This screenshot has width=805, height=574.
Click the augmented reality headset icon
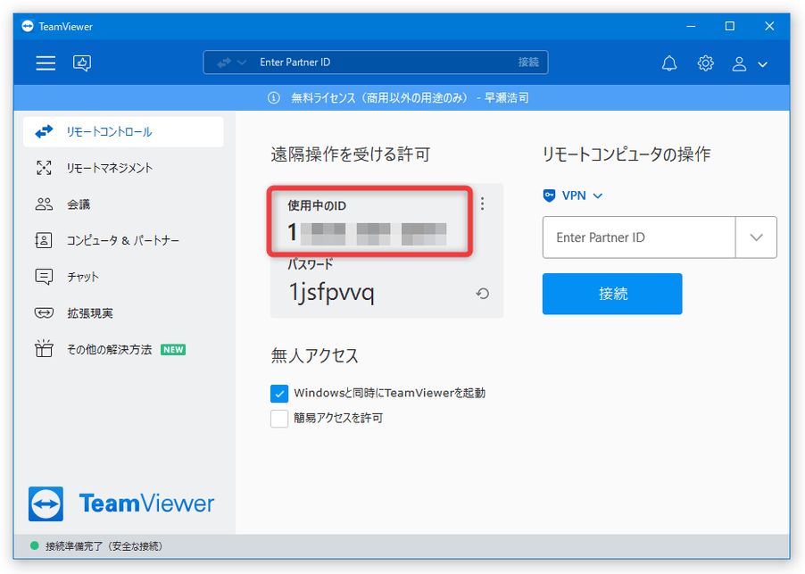coord(44,312)
